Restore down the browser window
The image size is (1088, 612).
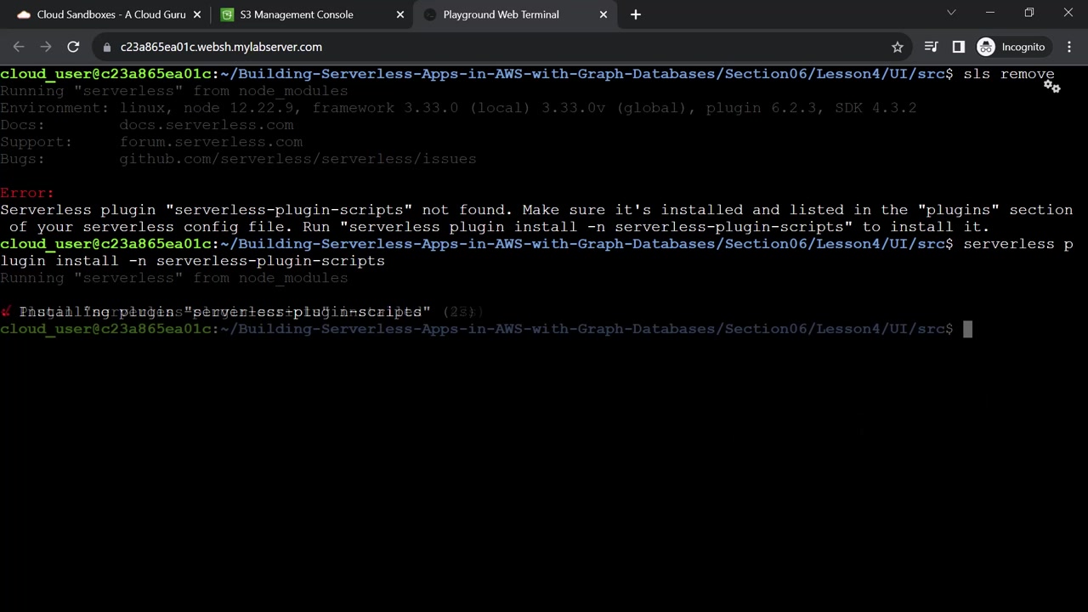[x=1029, y=13]
